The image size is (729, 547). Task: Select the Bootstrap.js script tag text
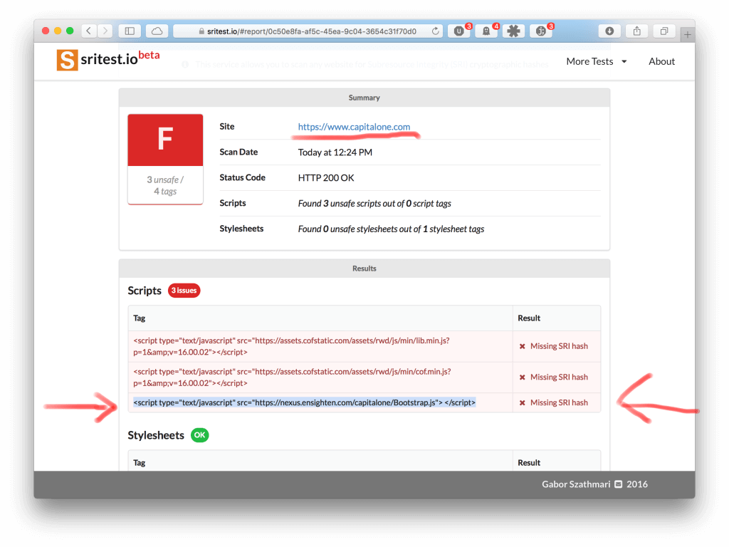[305, 403]
